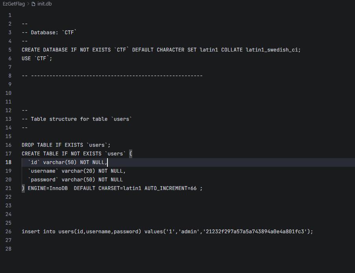
Task: Open the EzGetFlag breadcrumb folder
Action: tap(14, 4)
